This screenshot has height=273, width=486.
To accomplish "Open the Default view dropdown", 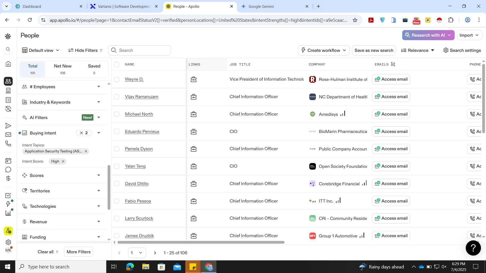I will 41,50.
